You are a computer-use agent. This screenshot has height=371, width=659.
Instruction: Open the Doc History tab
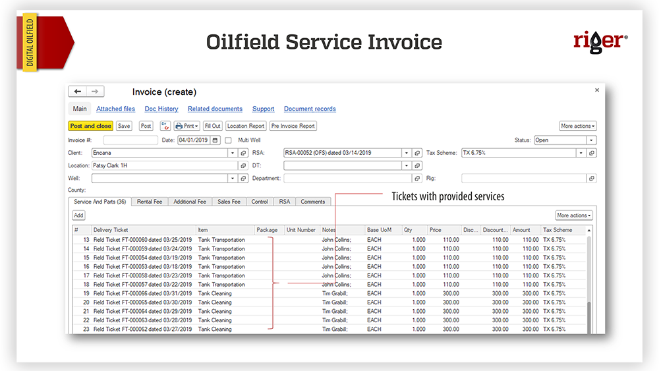coord(161,109)
